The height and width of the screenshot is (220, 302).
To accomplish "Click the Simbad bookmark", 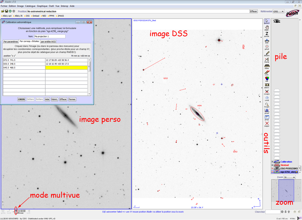I will (35, 16).
